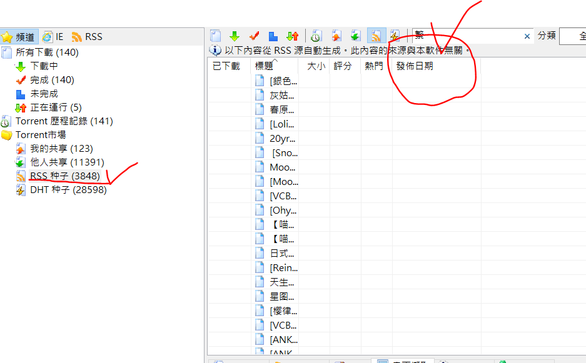Viewport: 586px width, 363px height.
Task: Open Torrent 歷程記錄 (141)
Action: click(x=64, y=121)
